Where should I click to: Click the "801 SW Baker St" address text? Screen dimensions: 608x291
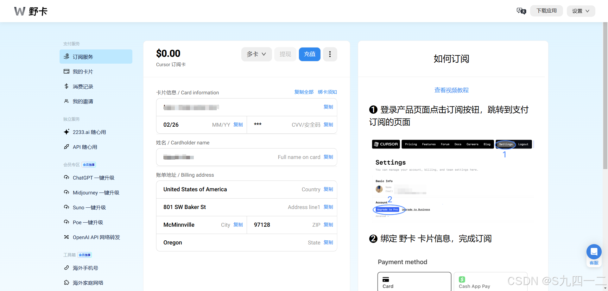click(185, 207)
